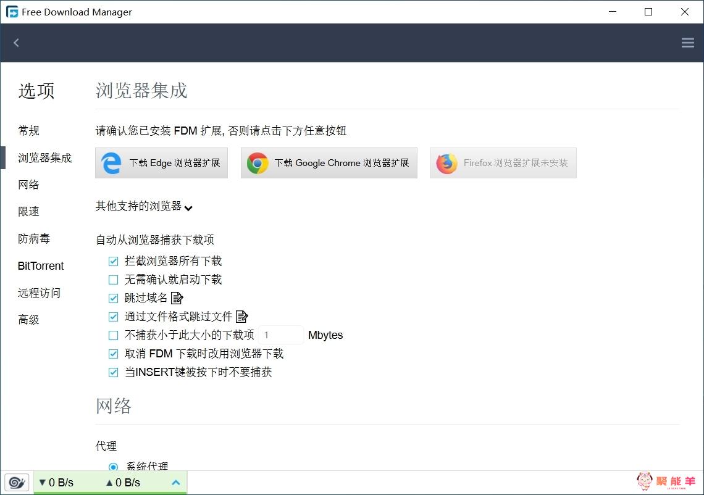Enable 无需确认就启动下载 checkbox
This screenshot has height=495, width=704.
pyautogui.click(x=114, y=280)
